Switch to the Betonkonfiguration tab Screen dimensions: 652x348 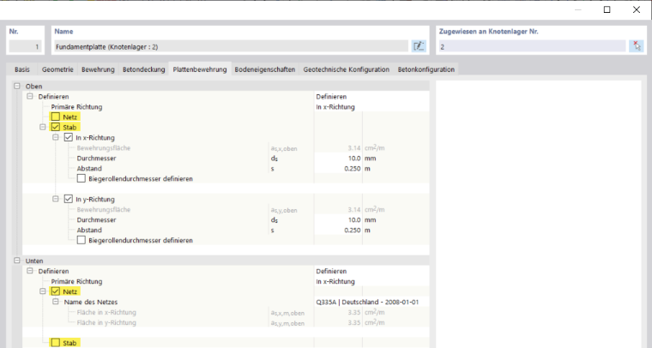tap(426, 69)
